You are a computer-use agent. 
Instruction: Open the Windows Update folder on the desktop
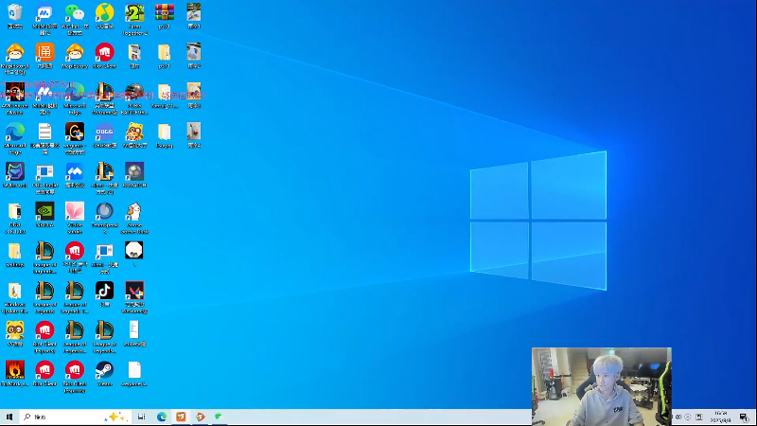[x=15, y=291]
